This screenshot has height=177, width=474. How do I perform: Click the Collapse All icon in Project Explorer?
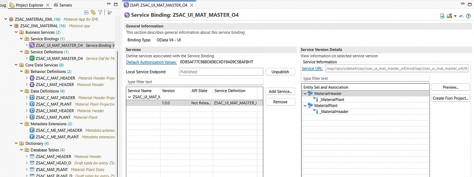click(x=86, y=13)
